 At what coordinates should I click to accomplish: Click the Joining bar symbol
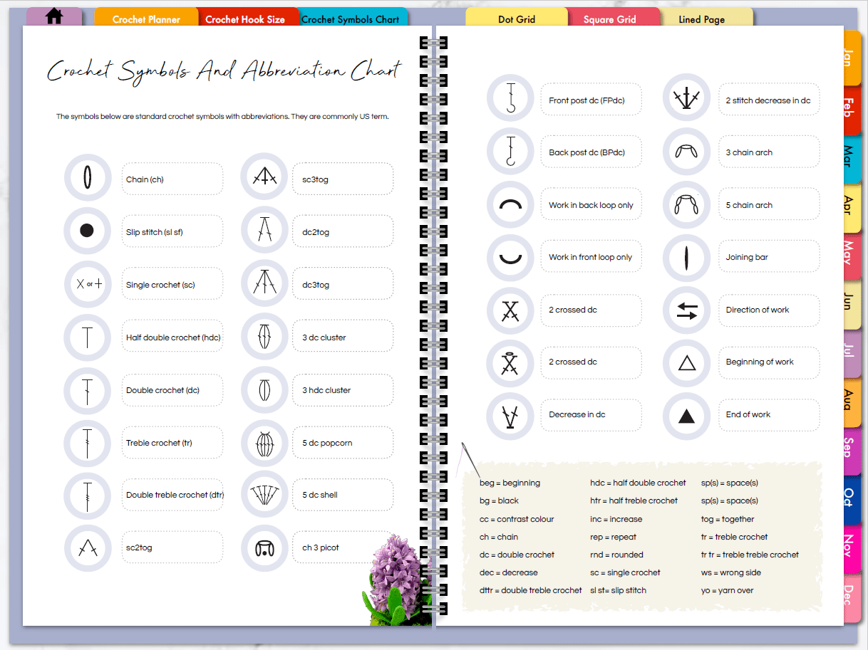pos(686,257)
